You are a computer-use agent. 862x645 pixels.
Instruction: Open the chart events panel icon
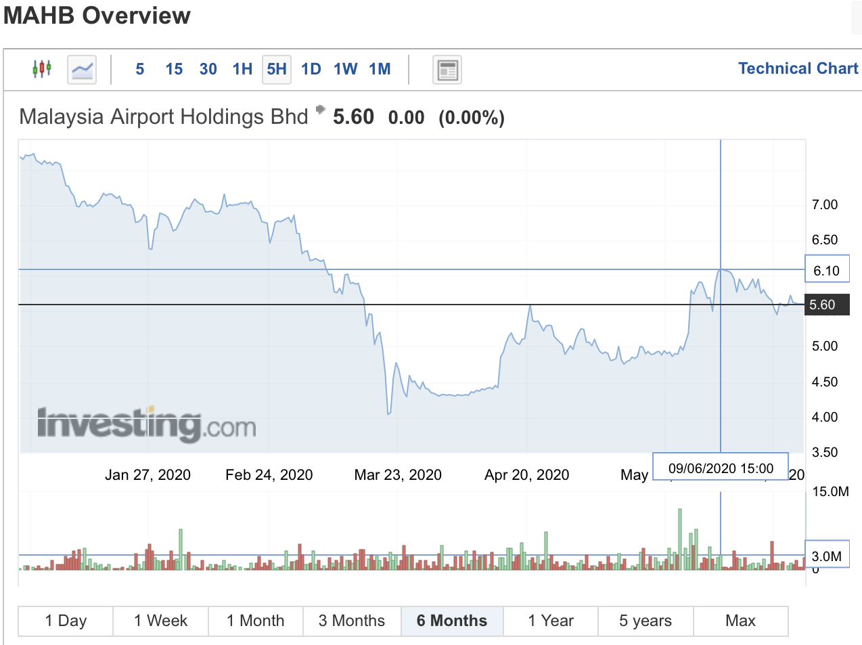click(447, 69)
